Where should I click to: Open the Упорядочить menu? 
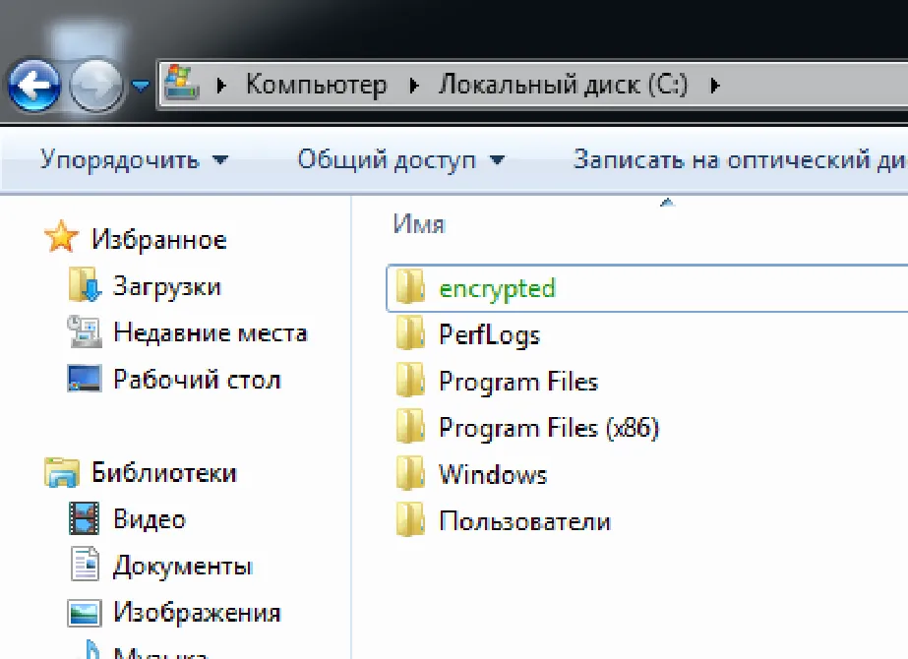click(x=135, y=159)
